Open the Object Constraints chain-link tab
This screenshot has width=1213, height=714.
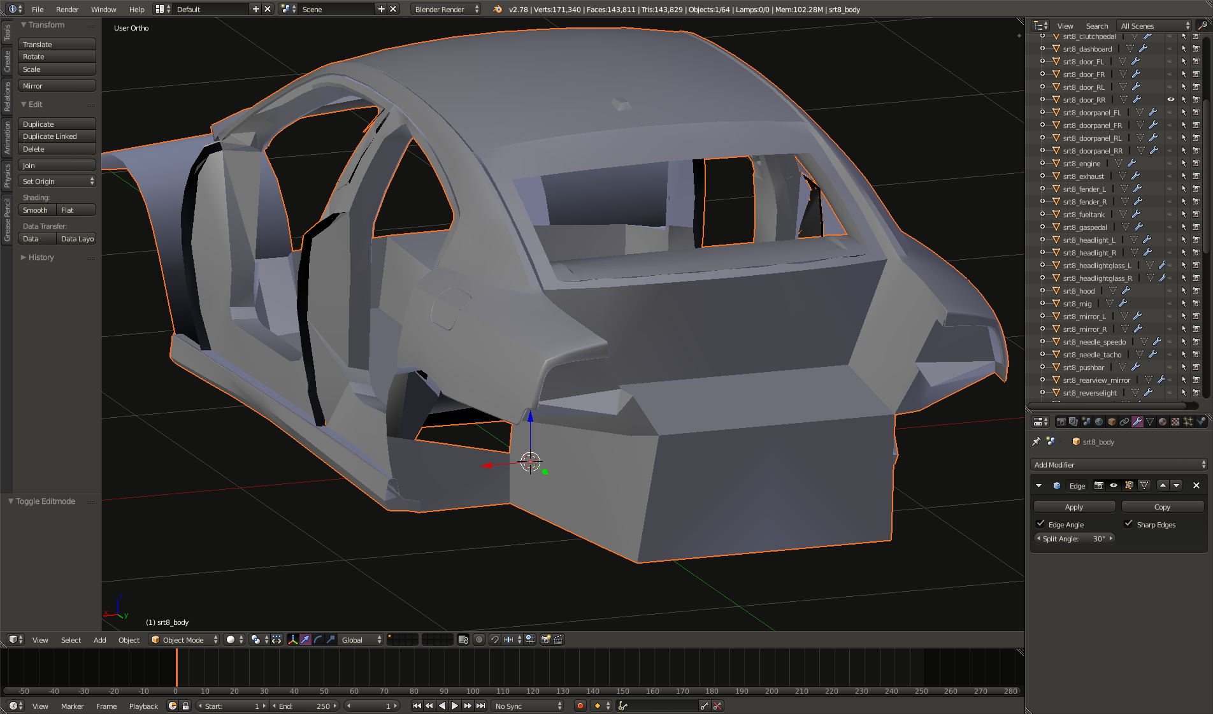1124,422
